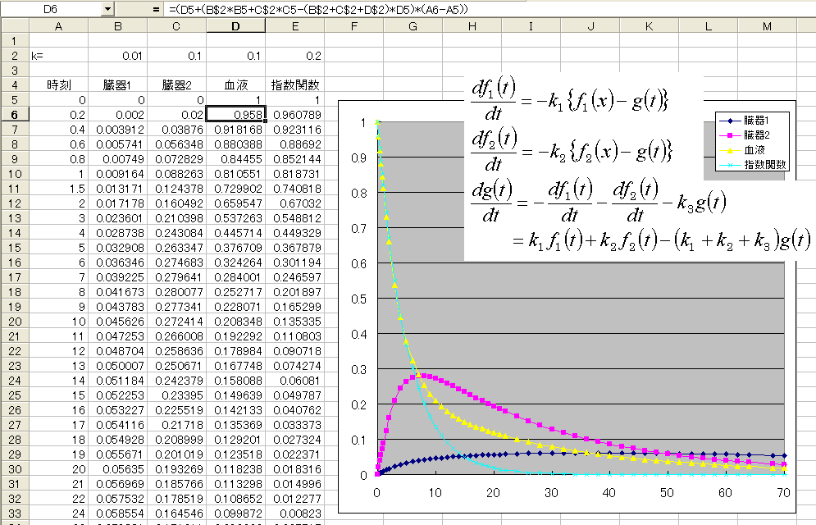Select column F header
The width and height of the screenshot is (816, 525).
point(354,26)
